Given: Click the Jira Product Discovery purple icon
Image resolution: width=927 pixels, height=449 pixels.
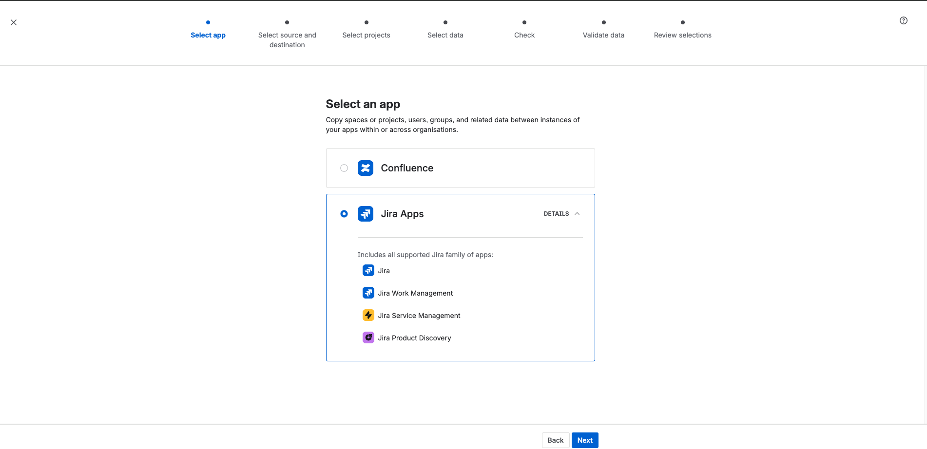Looking at the screenshot, I should coord(368,337).
